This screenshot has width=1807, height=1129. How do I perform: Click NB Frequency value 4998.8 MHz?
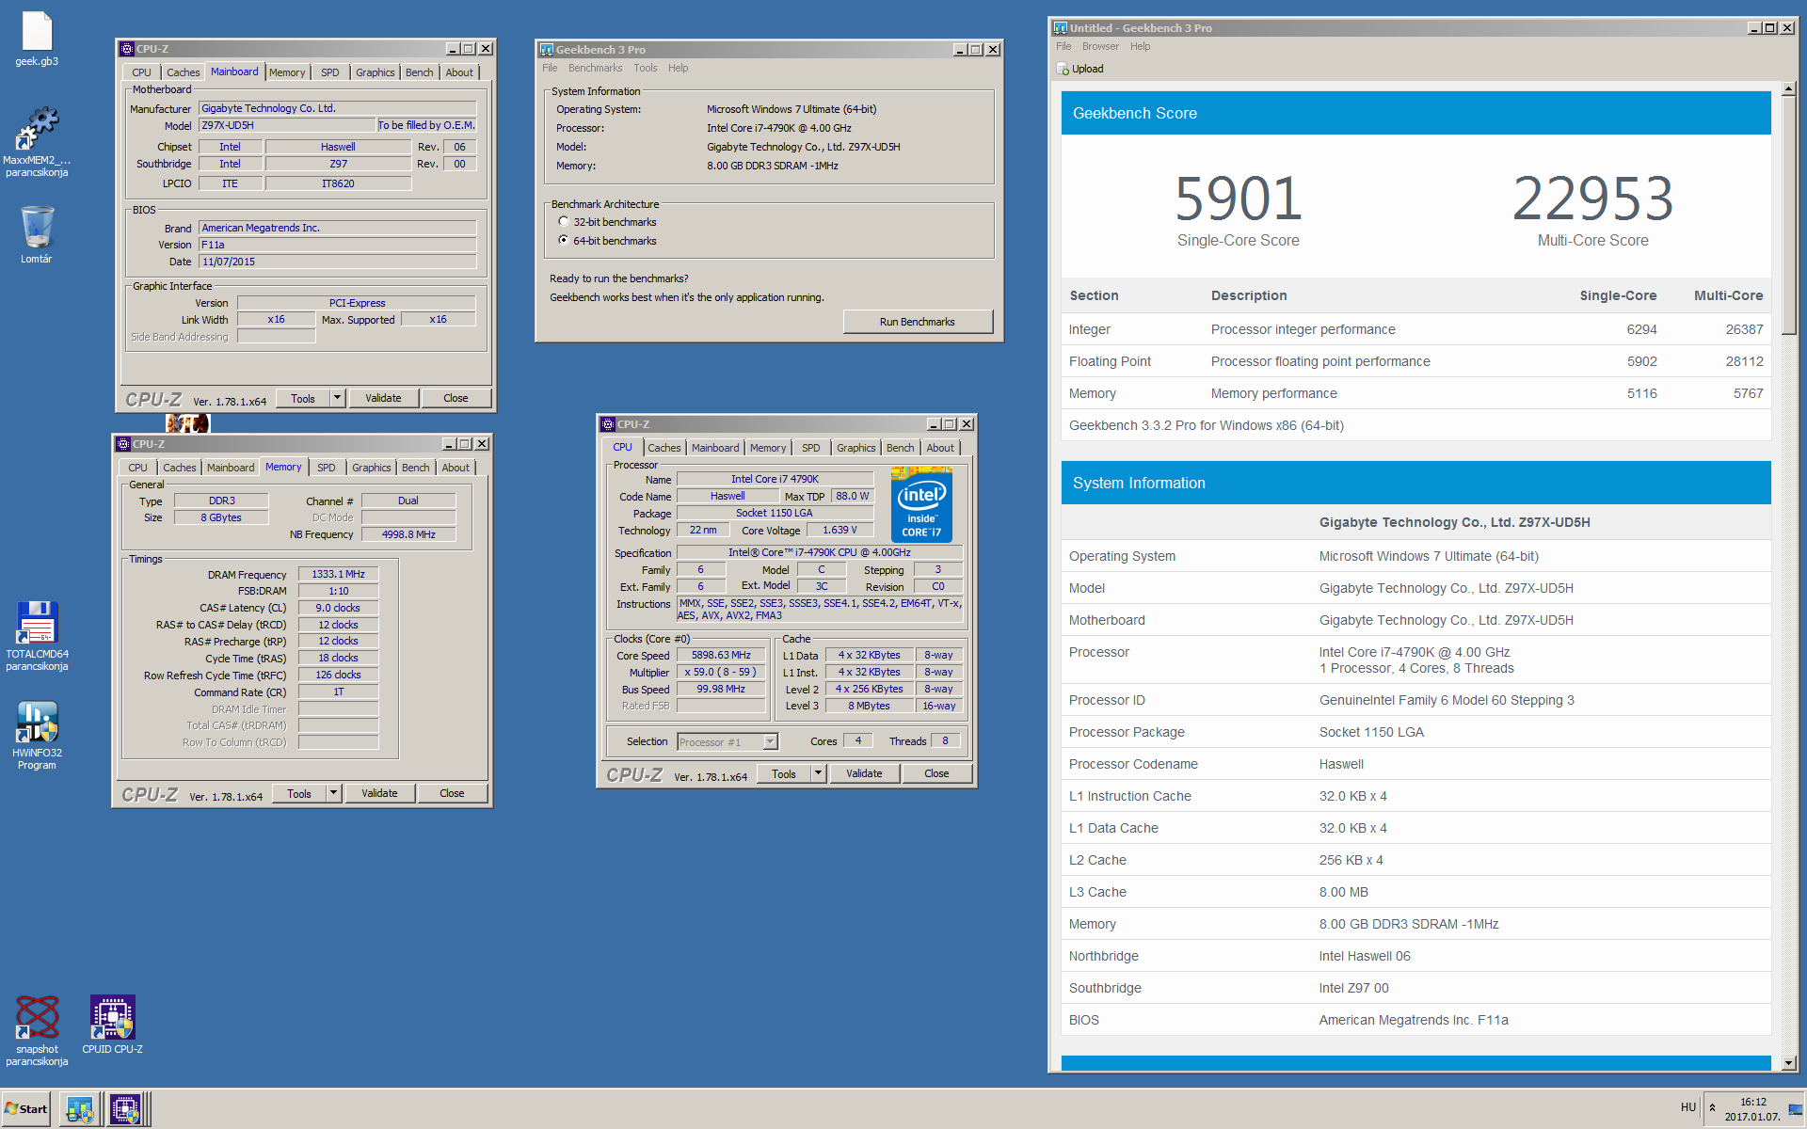408,534
